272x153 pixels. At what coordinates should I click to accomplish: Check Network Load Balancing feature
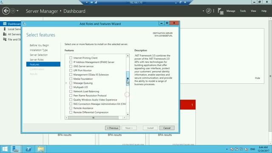point(71,91)
